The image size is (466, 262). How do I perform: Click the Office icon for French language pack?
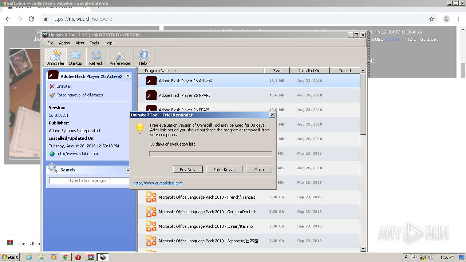[151, 197]
